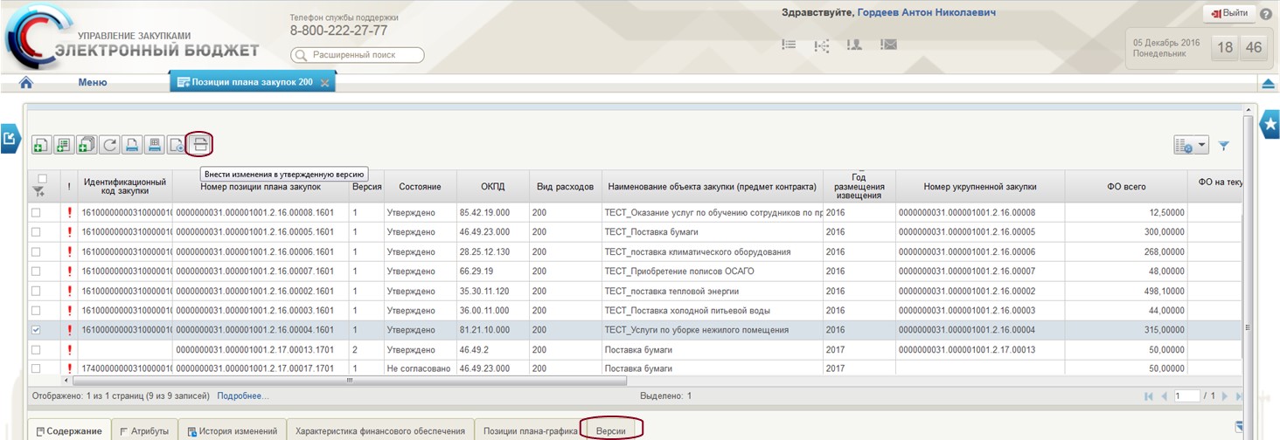The width and height of the screenshot is (1280, 440).
Task: Uncheck the selected row ending 16.00004.1601
Action: click(36, 330)
